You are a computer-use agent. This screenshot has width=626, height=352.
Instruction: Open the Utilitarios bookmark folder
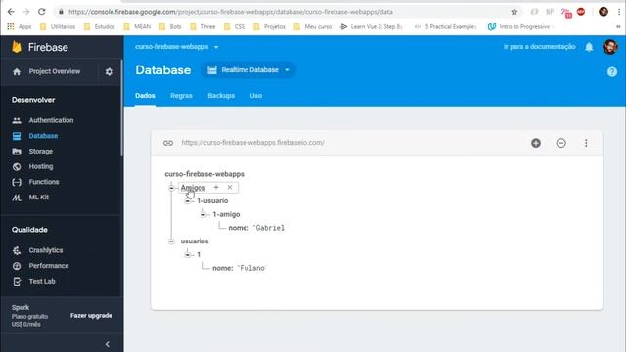58,26
